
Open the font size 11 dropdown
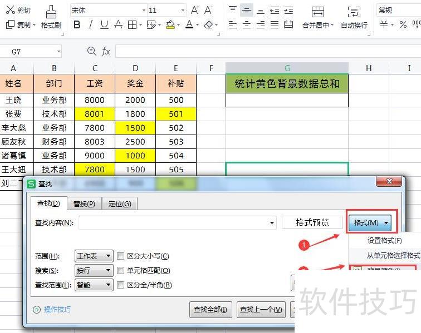(x=183, y=10)
